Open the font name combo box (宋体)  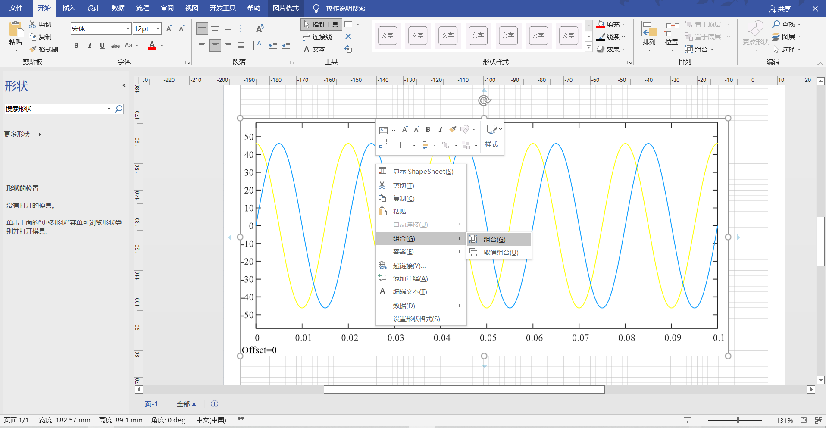[101, 28]
